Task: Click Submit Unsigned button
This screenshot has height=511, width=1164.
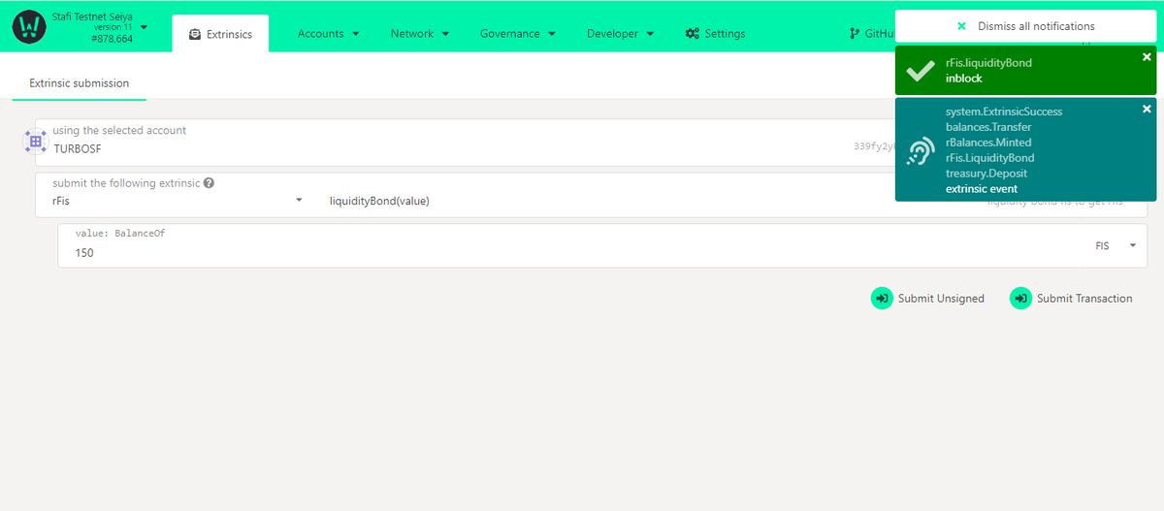Action: click(x=928, y=299)
